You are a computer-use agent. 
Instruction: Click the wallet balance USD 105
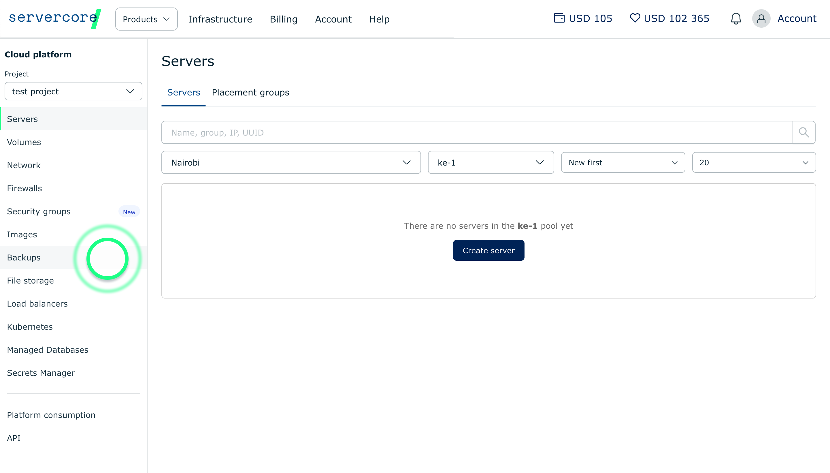coord(583,18)
